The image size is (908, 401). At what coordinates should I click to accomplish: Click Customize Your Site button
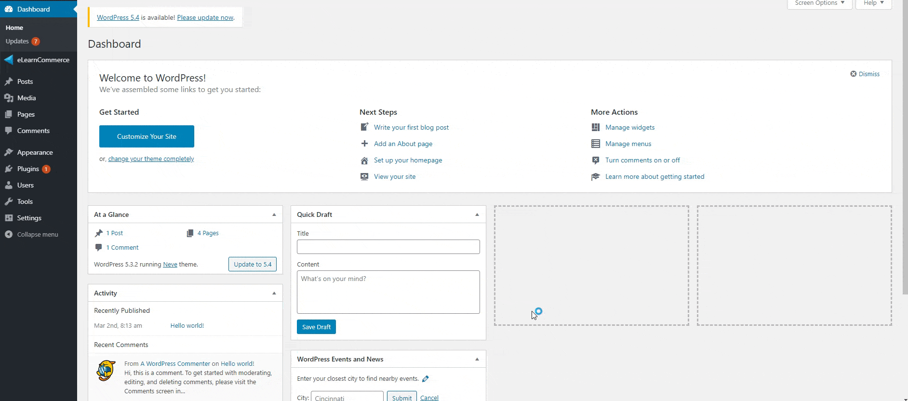[147, 136]
